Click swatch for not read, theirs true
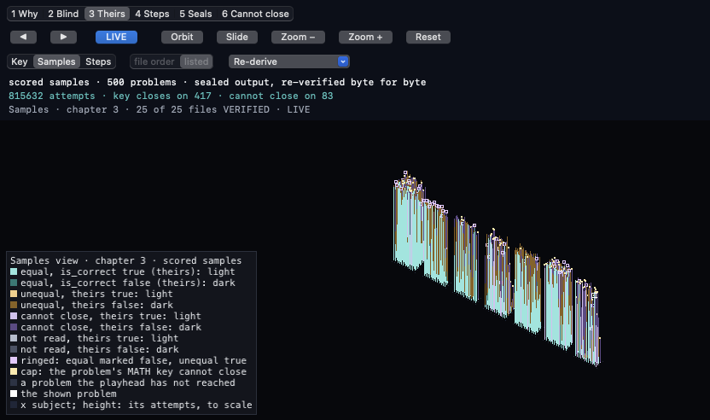Image resolution: width=710 pixels, height=420 pixels. pyautogui.click(x=14, y=338)
